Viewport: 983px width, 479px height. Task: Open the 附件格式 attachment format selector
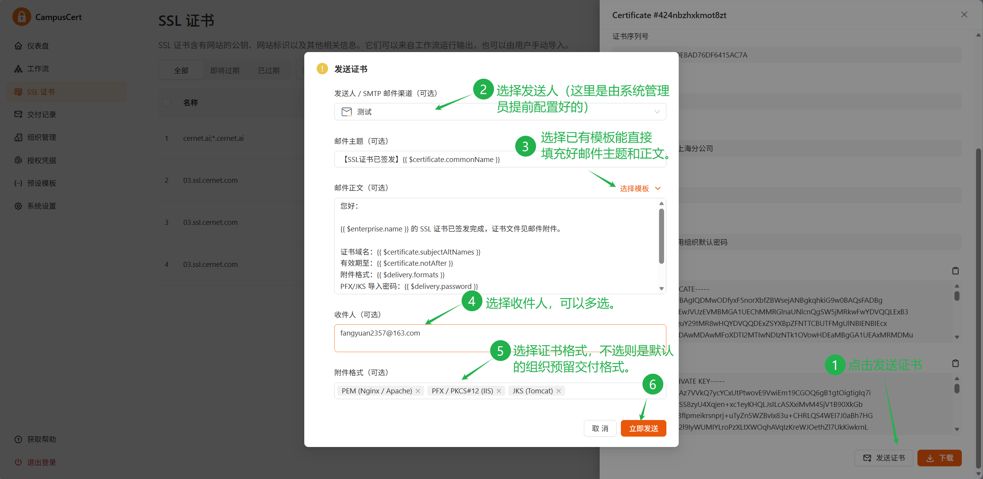500,391
